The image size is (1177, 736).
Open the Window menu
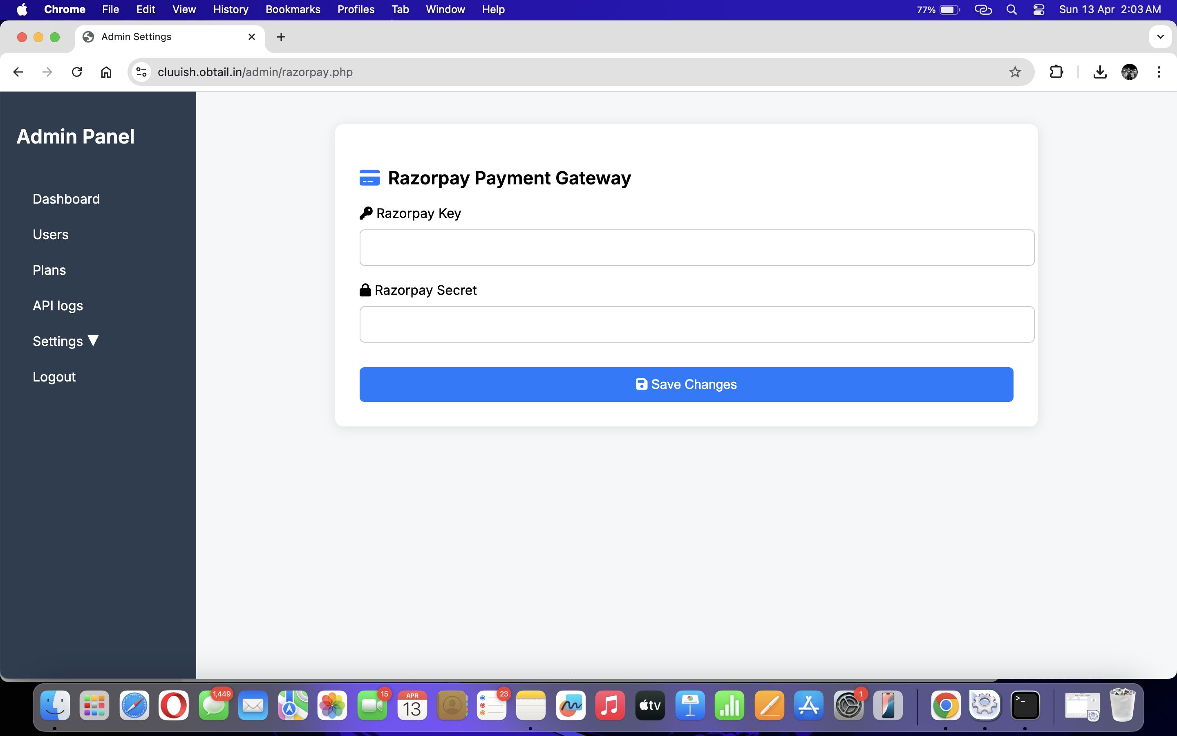click(445, 10)
